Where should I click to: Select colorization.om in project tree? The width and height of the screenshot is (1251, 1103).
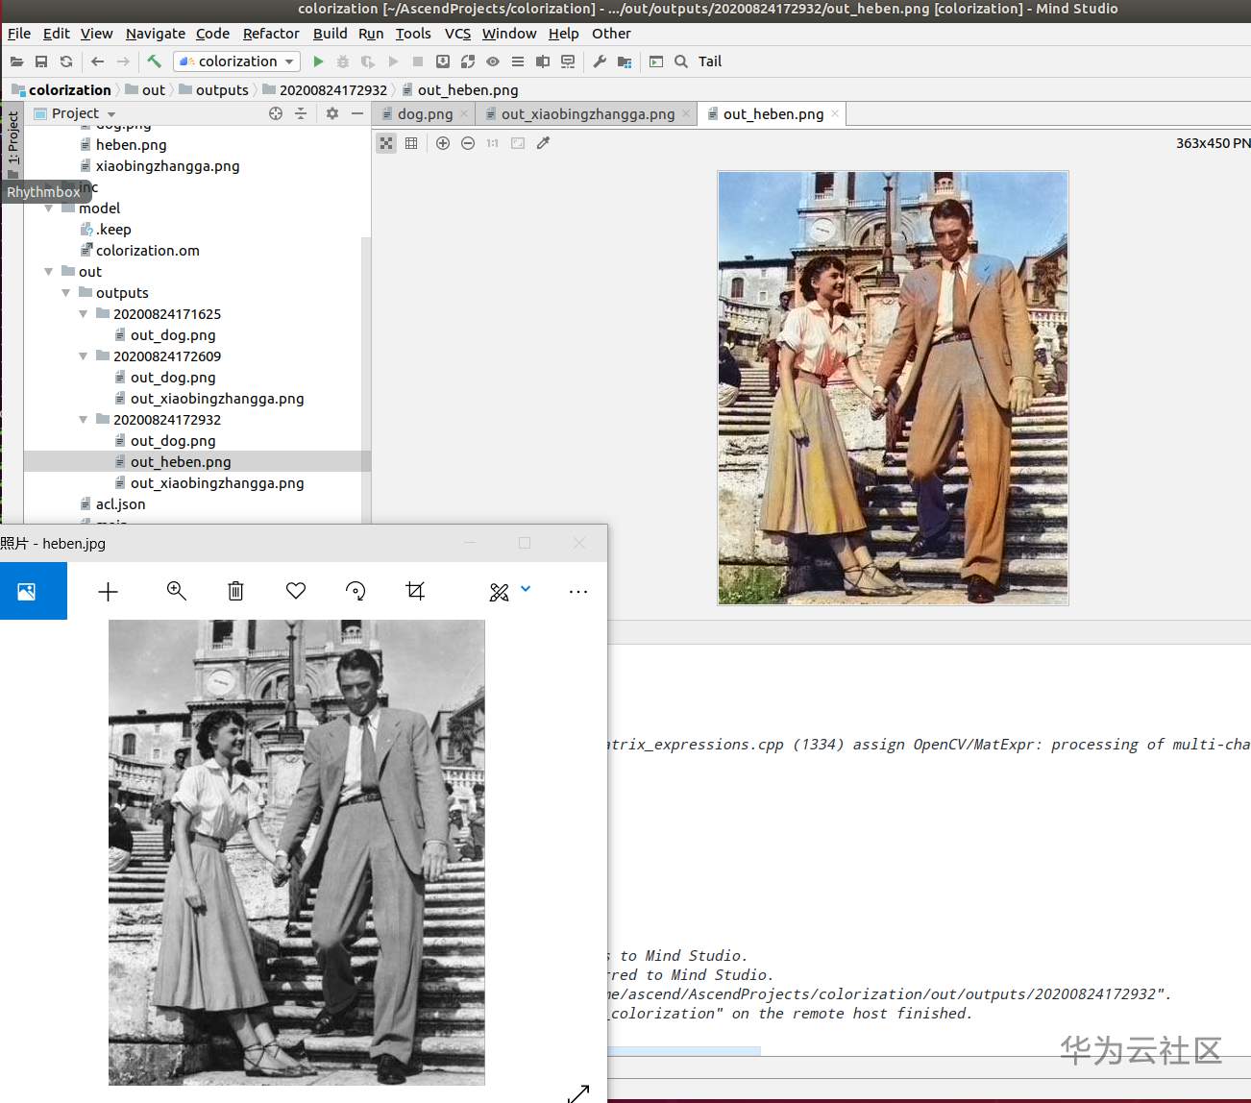[147, 251]
